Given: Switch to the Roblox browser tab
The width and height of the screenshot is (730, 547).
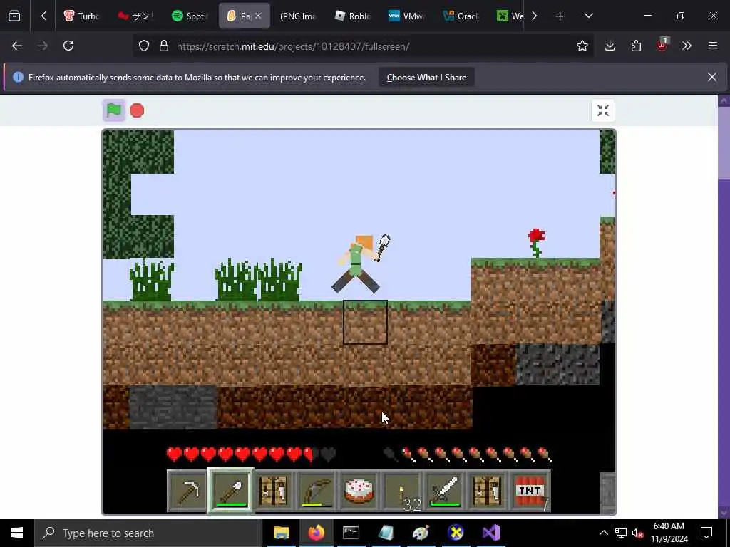Looking at the screenshot, I should (352, 16).
